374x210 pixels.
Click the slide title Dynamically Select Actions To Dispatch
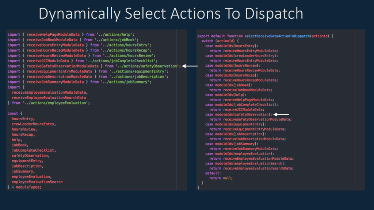click(x=171, y=14)
